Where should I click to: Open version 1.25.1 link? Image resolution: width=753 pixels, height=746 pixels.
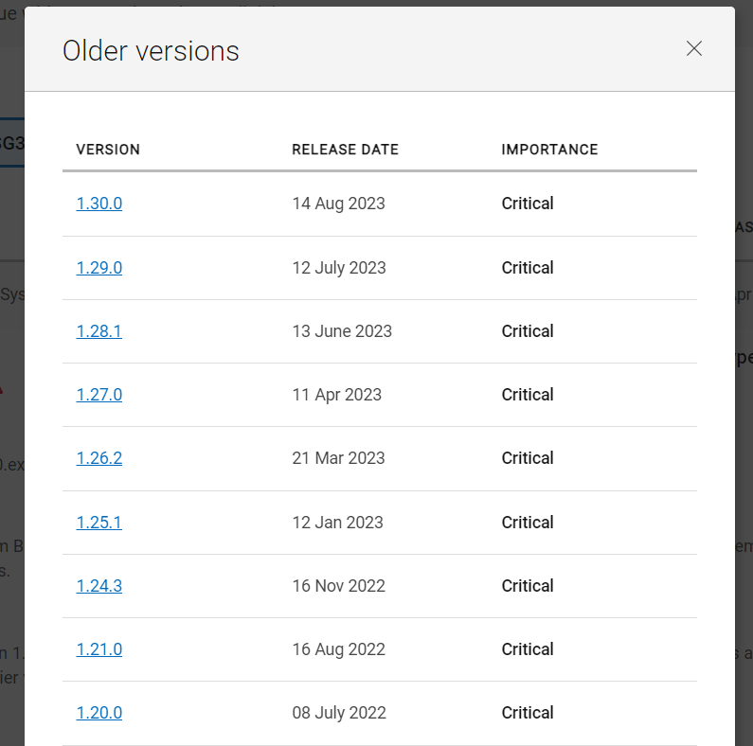tap(99, 523)
